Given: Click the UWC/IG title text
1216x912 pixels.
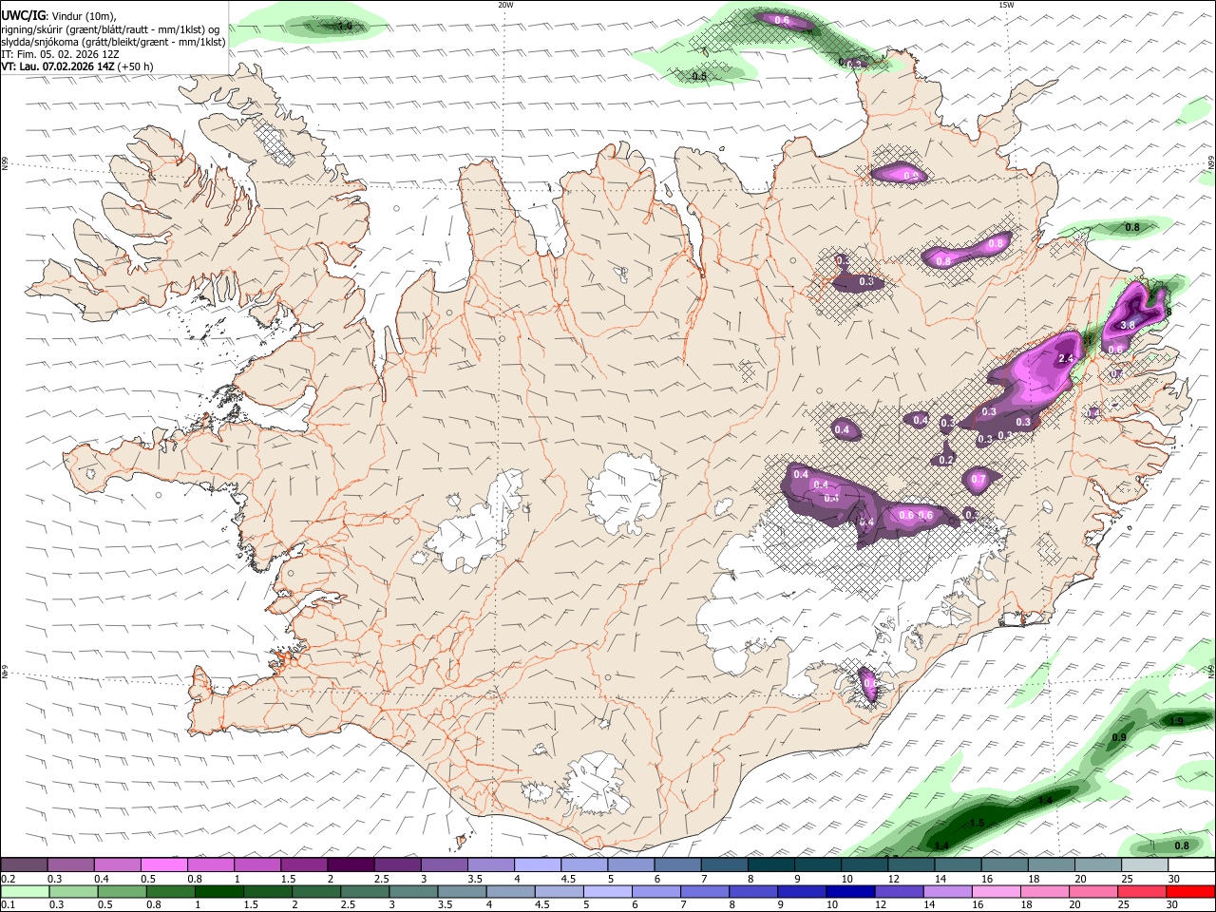Looking at the screenshot, I should (x=23, y=15).
